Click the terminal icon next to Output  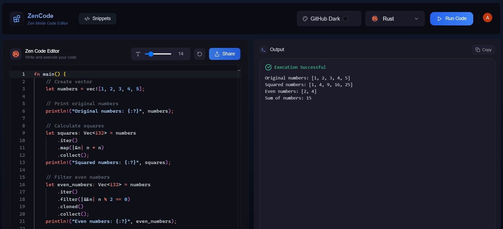pyautogui.click(x=263, y=50)
